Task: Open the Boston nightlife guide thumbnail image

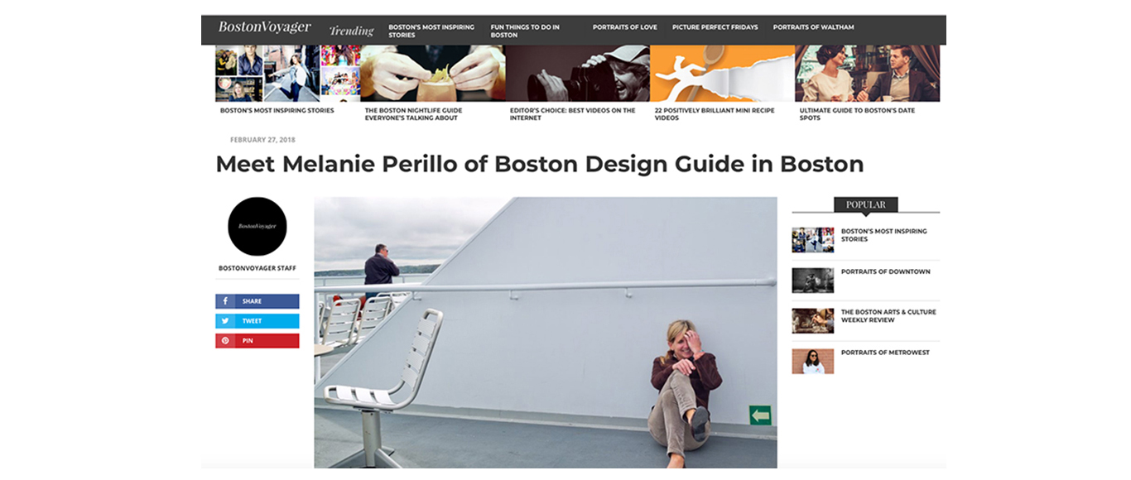Action: point(432,74)
